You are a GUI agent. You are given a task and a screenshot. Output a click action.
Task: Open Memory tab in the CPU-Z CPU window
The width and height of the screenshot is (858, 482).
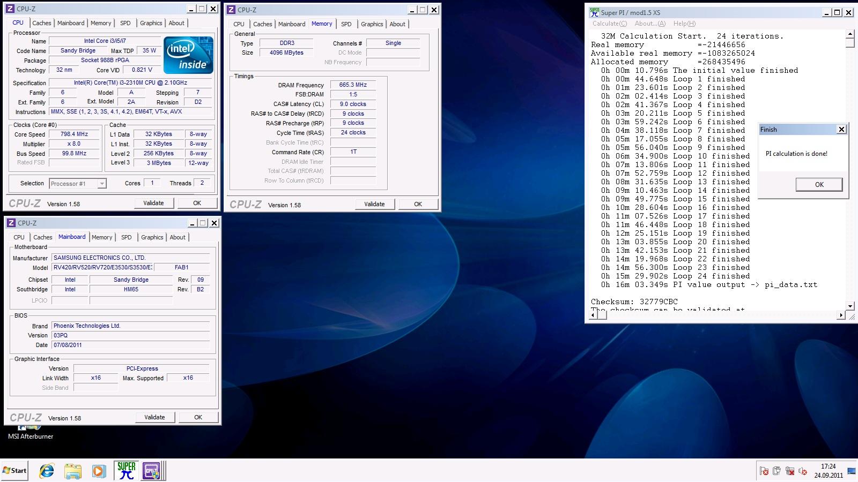101,23
